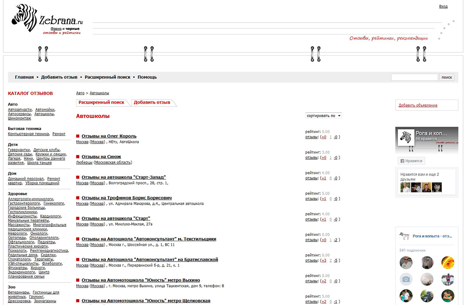Viewport: 466px width, 305px height.
Task: Click red square bullet beside Олег Король
Action: click(x=78, y=136)
